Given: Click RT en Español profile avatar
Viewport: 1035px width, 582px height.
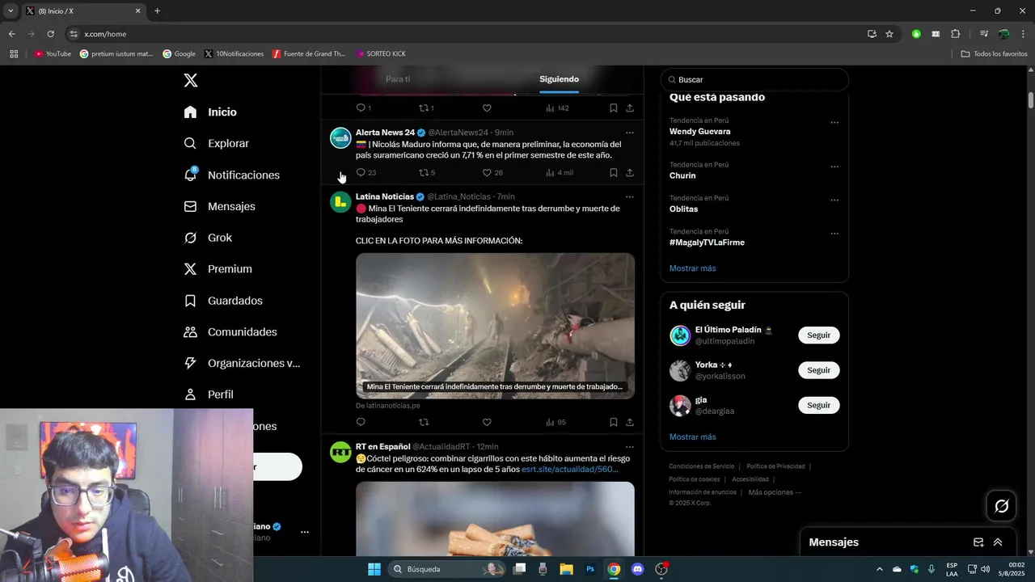Looking at the screenshot, I should [340, 452].
